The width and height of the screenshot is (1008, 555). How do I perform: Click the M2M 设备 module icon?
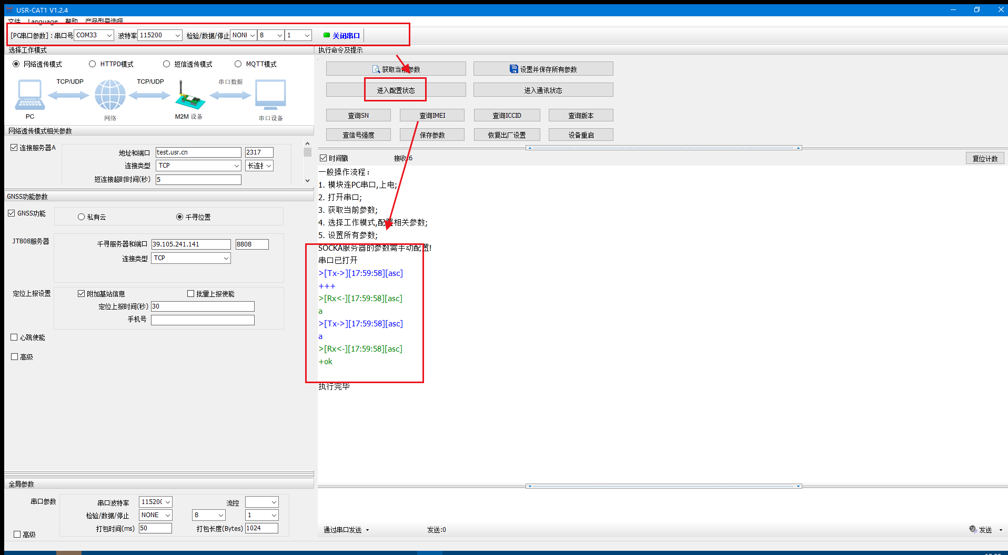189,97
